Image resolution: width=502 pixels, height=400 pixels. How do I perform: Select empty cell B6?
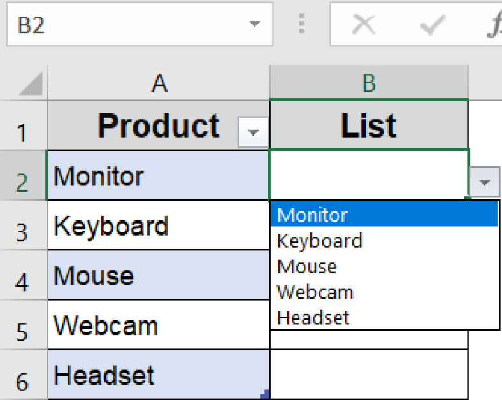[369, 376]
